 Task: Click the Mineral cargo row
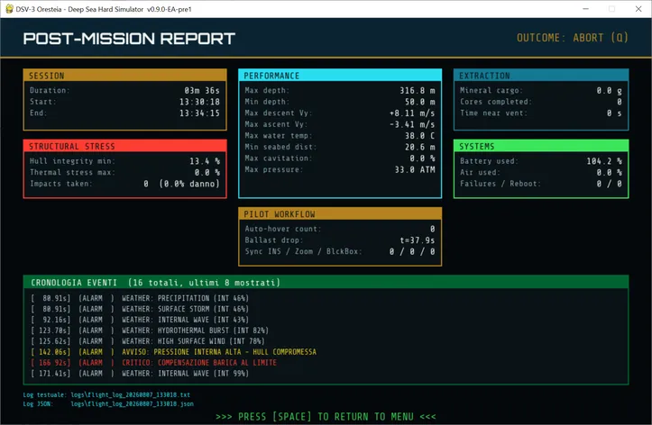coord(540,90)
